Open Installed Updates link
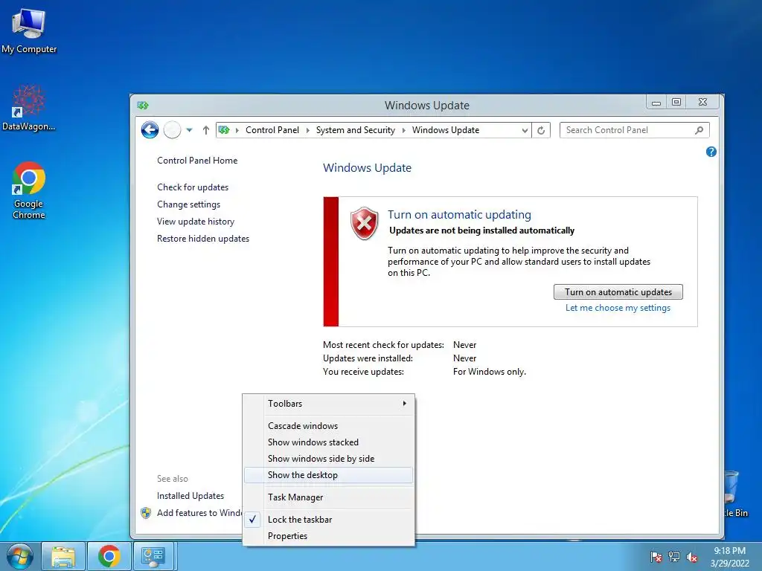The height and width of the screenshot is (571, 762). [x=190, y=496]
